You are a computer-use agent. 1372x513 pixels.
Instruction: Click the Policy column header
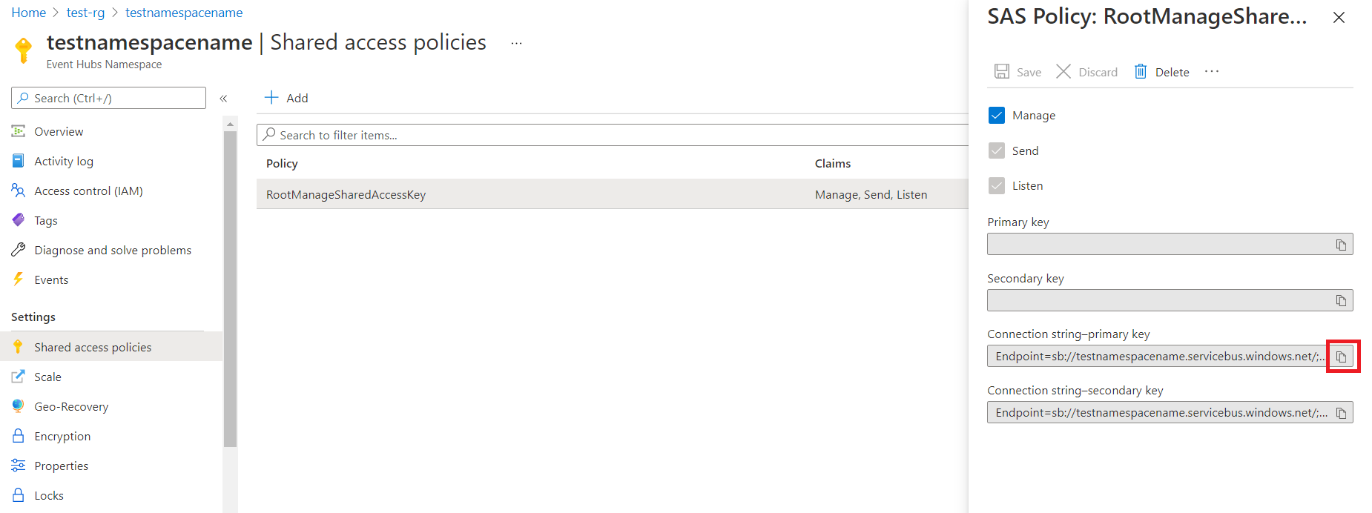282,163
